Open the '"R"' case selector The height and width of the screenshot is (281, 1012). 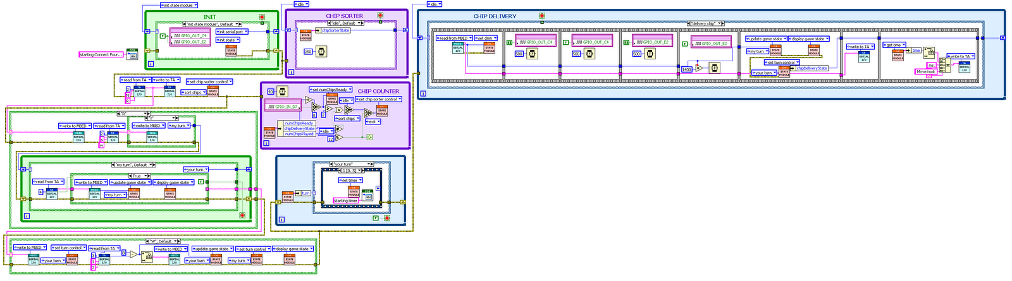[133, 113]
